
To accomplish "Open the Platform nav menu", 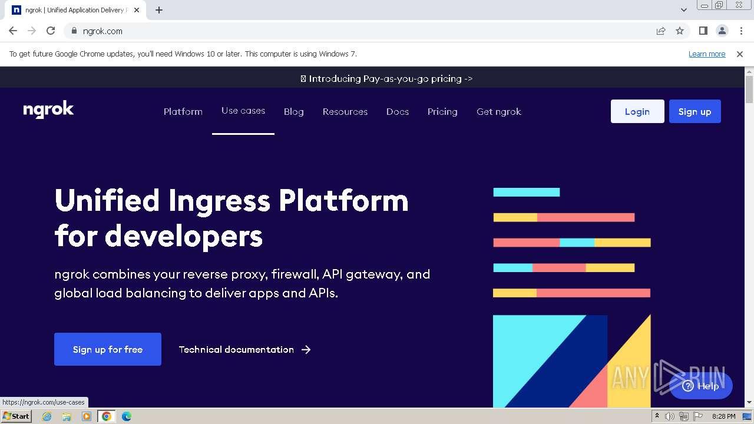I will (x=183, y=111).
